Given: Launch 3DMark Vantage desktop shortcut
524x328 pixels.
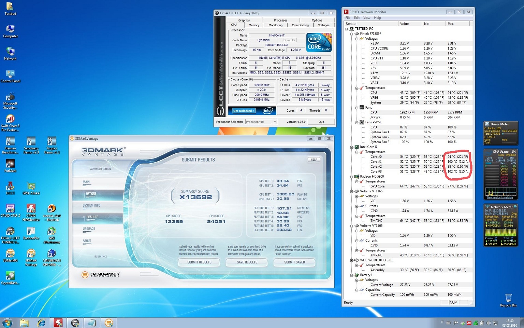Looking at the screenshot, I should [x=31, y=258].
